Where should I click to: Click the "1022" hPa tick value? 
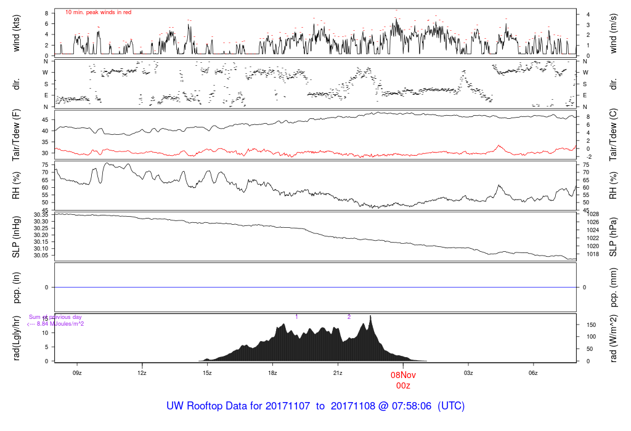point(593,238)
